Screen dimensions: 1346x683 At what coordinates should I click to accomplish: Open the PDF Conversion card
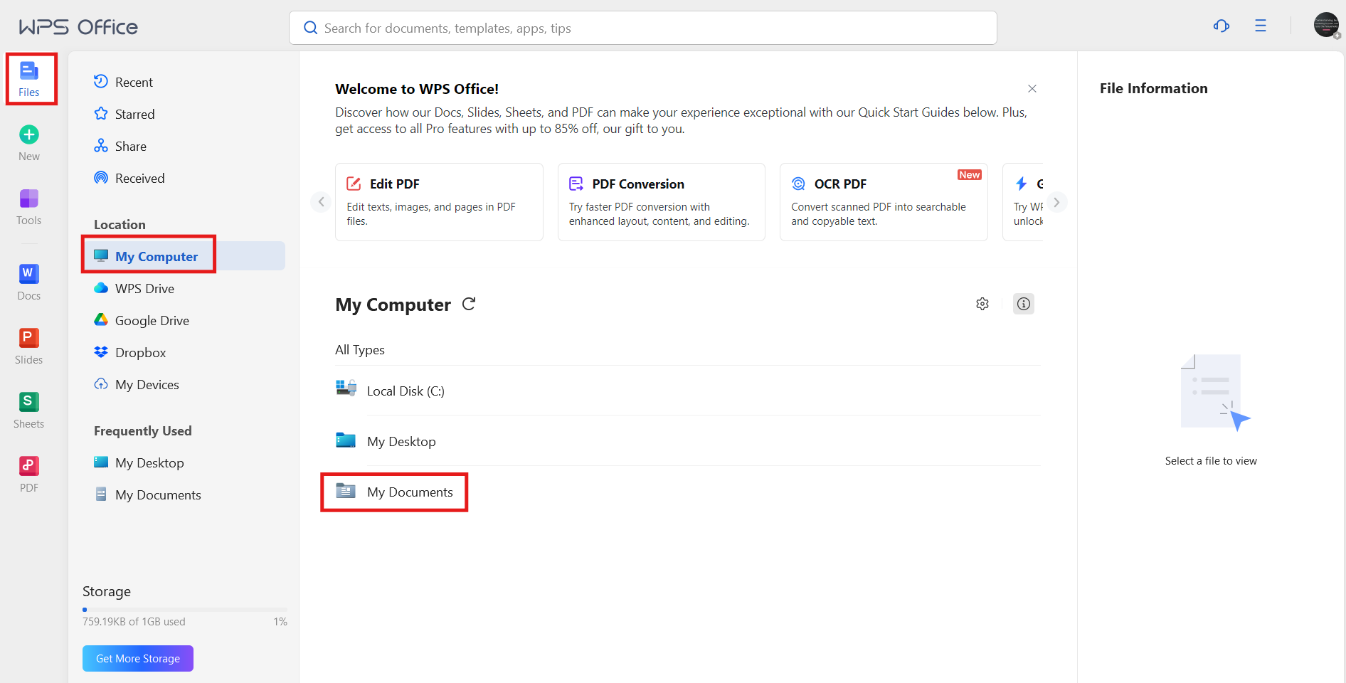[x=661, y=201]
